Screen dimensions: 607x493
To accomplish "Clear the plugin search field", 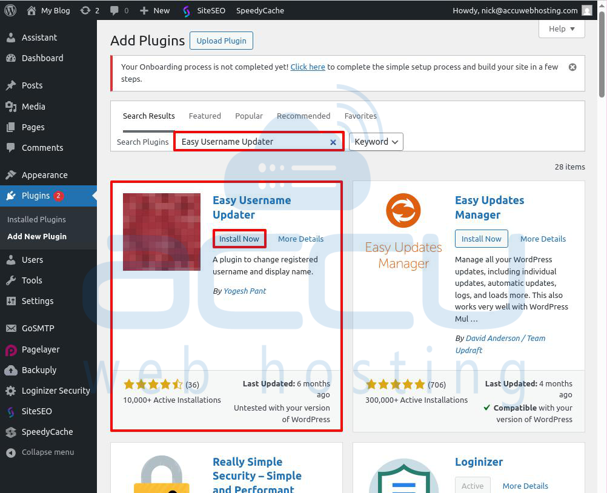I will tap(333, 142).
